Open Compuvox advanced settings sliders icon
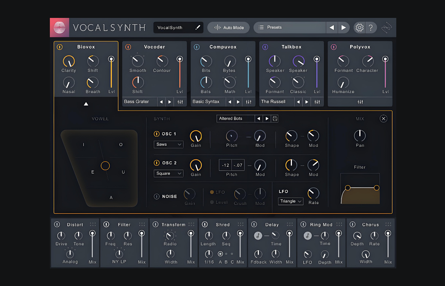Image resolution: width=445 pixels, height=286 pixels. pos(249,102)
